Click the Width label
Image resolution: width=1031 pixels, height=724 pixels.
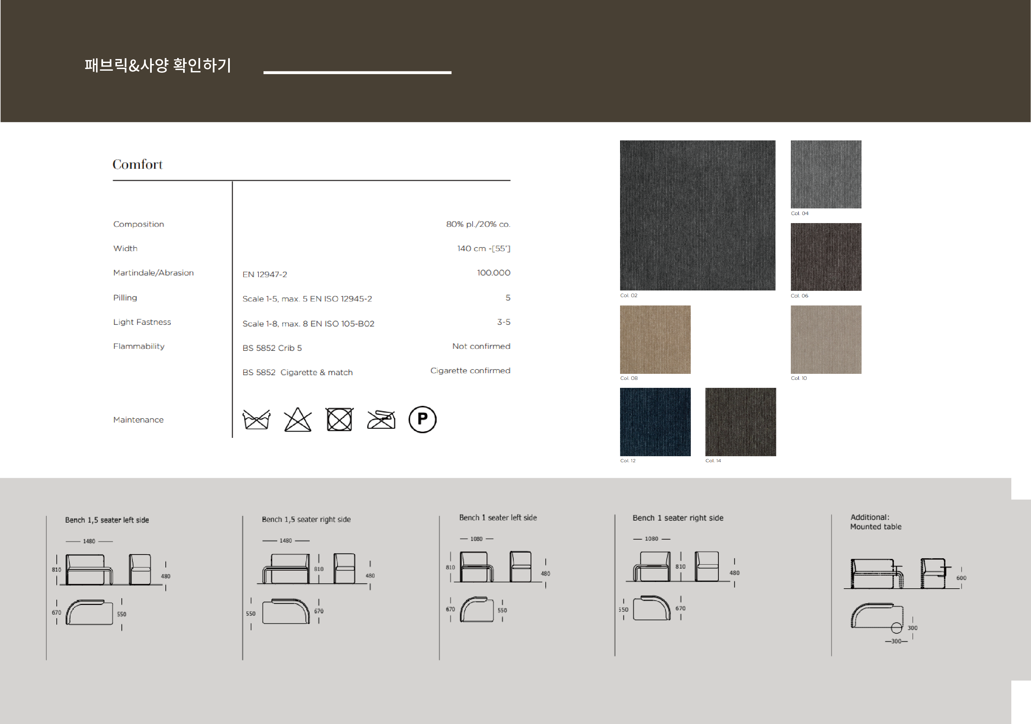tap(125, 248)
